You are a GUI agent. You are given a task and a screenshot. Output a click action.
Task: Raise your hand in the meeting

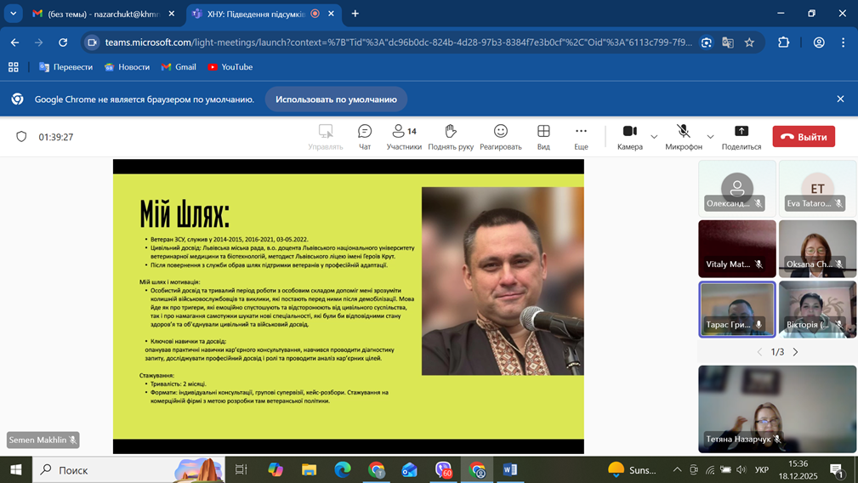point(451,136)
